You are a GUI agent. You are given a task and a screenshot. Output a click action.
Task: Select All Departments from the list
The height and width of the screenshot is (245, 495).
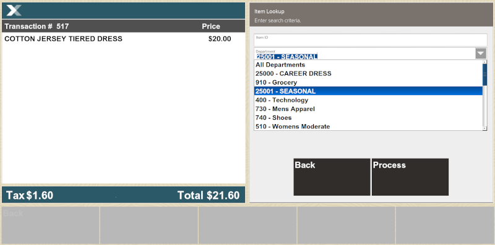pos(368,65)
